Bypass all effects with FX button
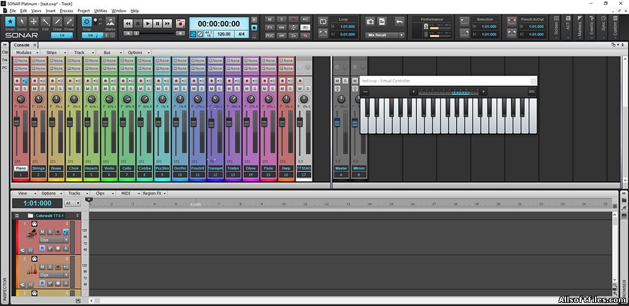Image resolution: width=629 pixels, height=306 pixels. point(270,27)
